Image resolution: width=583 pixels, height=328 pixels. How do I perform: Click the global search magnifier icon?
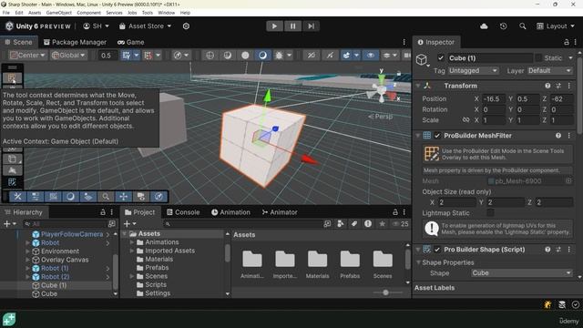click(x=522, y=26)
